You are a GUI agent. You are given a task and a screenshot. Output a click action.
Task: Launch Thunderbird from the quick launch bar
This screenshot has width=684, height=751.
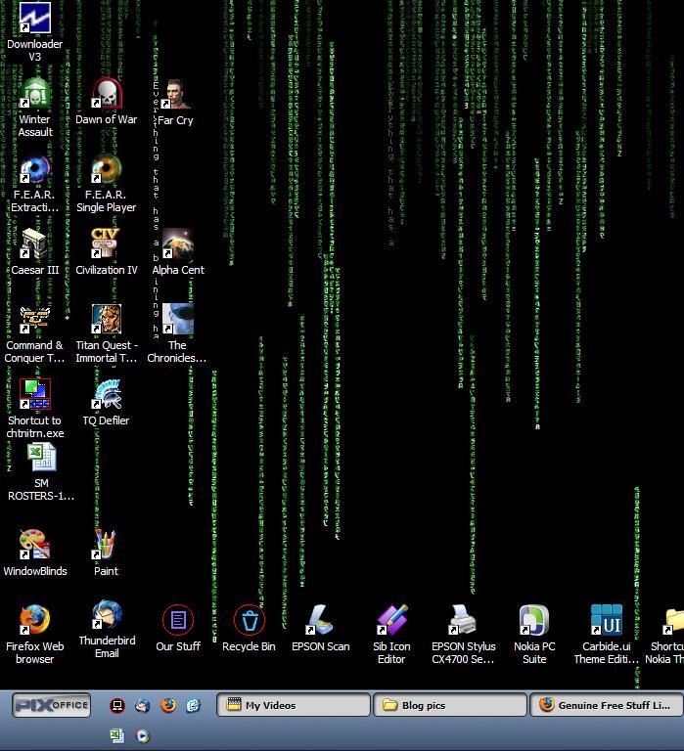[x=143, y=705]
